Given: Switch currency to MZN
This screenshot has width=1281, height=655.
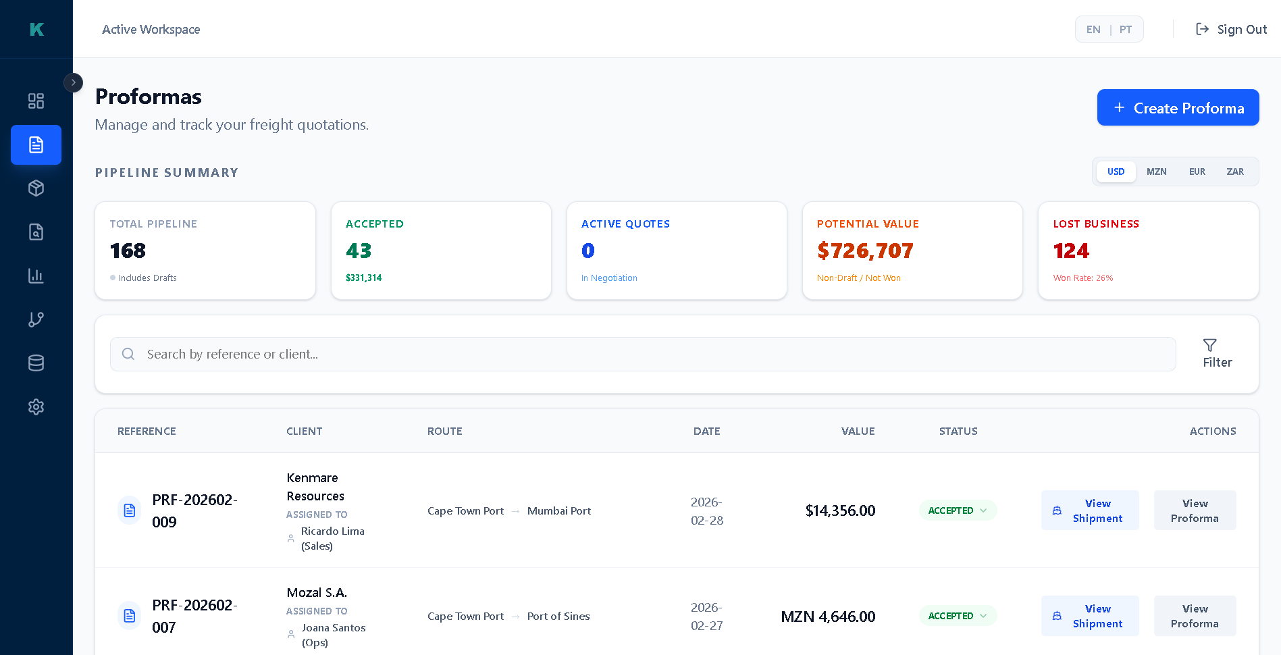Looking at the screenshot, I should click(1156, 172).
